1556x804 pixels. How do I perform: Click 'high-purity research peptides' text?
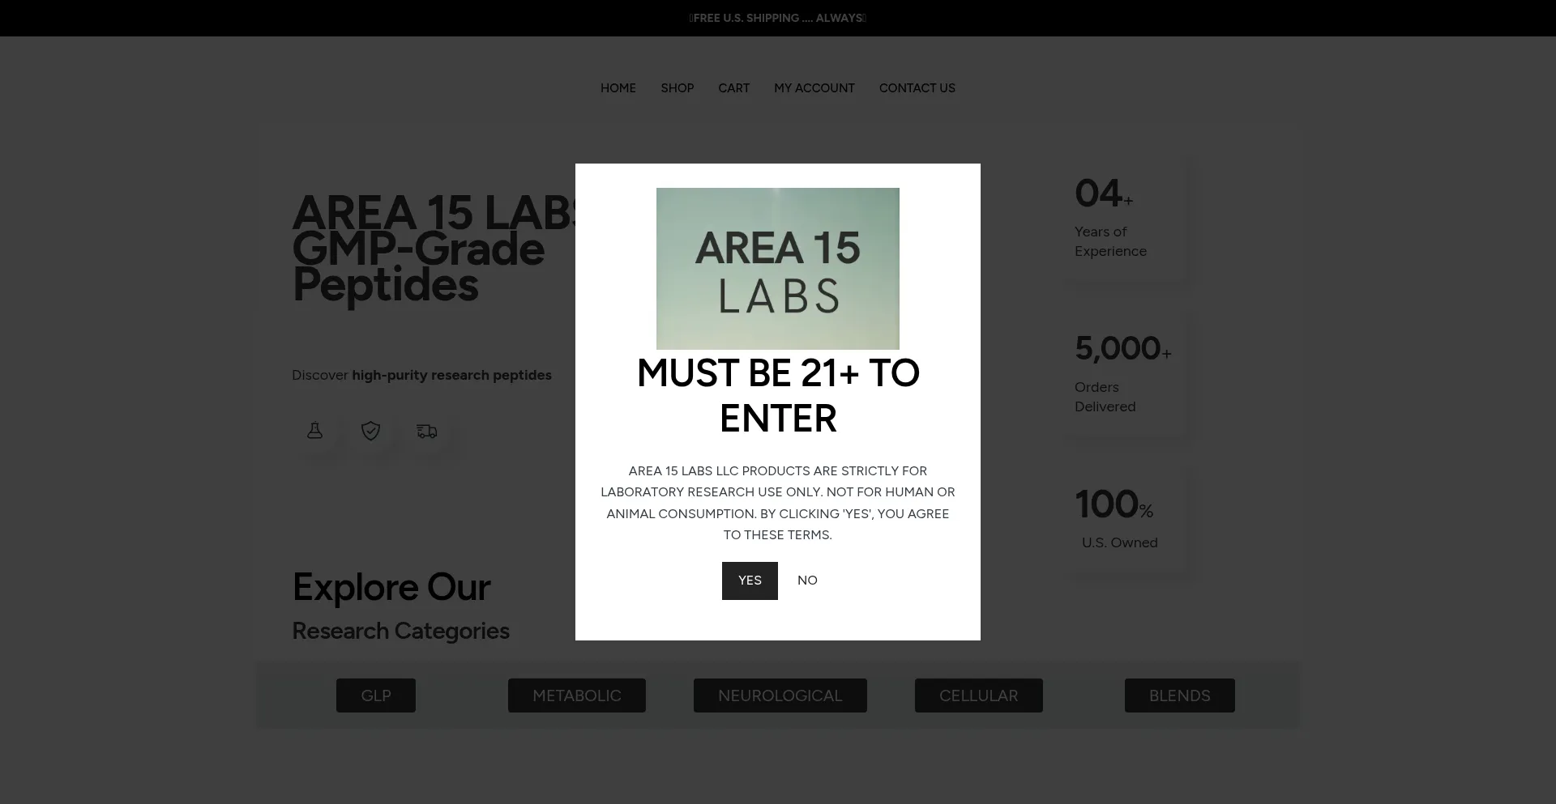pos(451,375)
